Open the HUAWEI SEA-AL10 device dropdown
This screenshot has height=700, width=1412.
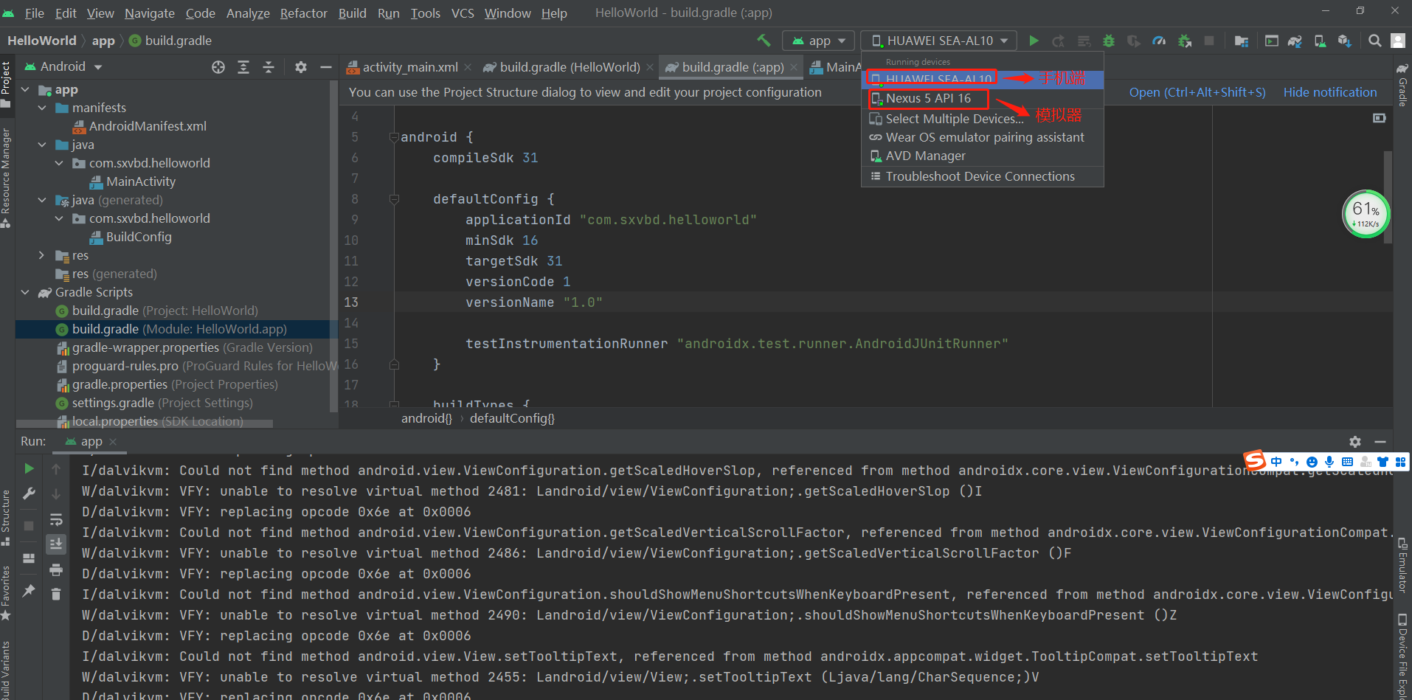click(939, 41)
